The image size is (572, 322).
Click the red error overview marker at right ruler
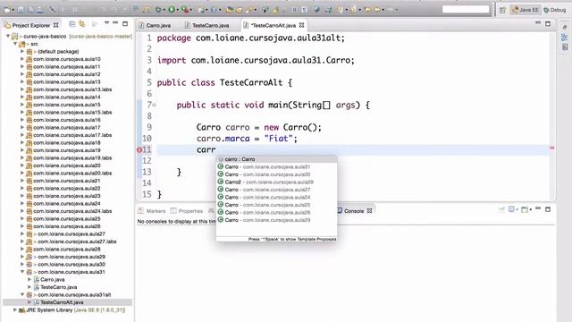point(552,148)
